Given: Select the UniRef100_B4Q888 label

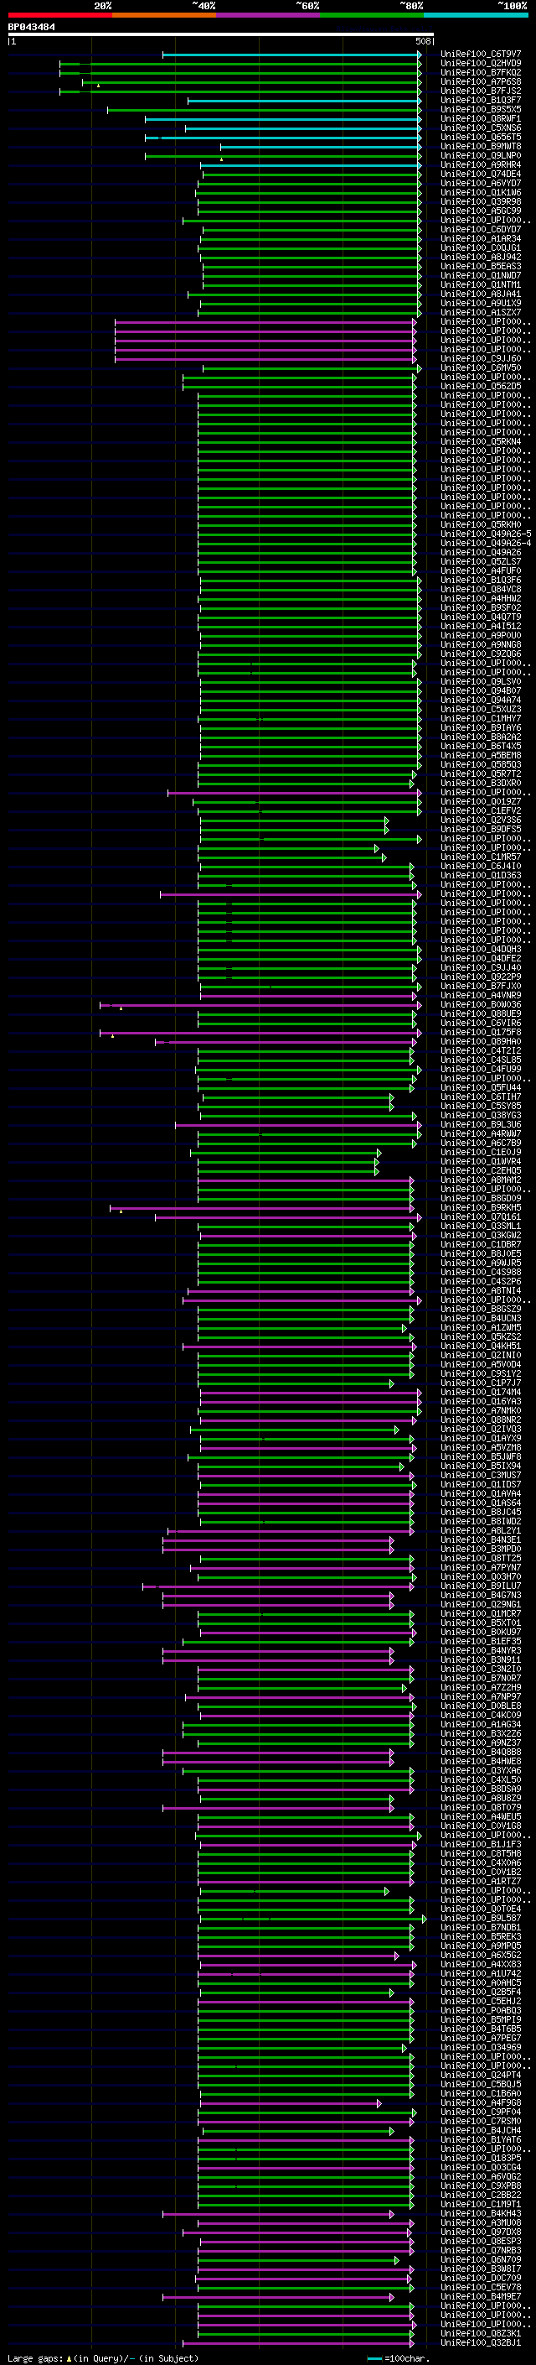Looking at the screenshot, I should pyautogui.click(x=481, y=1753).
